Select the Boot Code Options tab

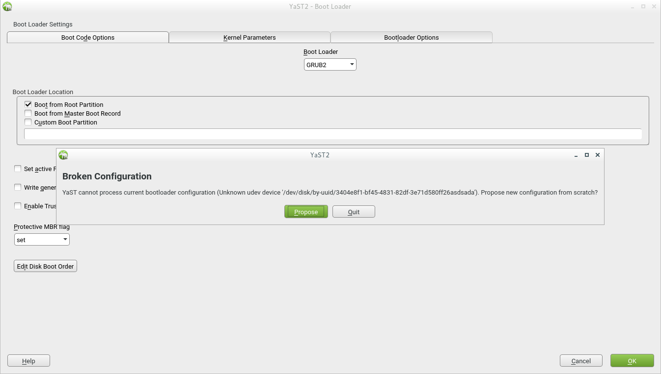coord(88,37)
